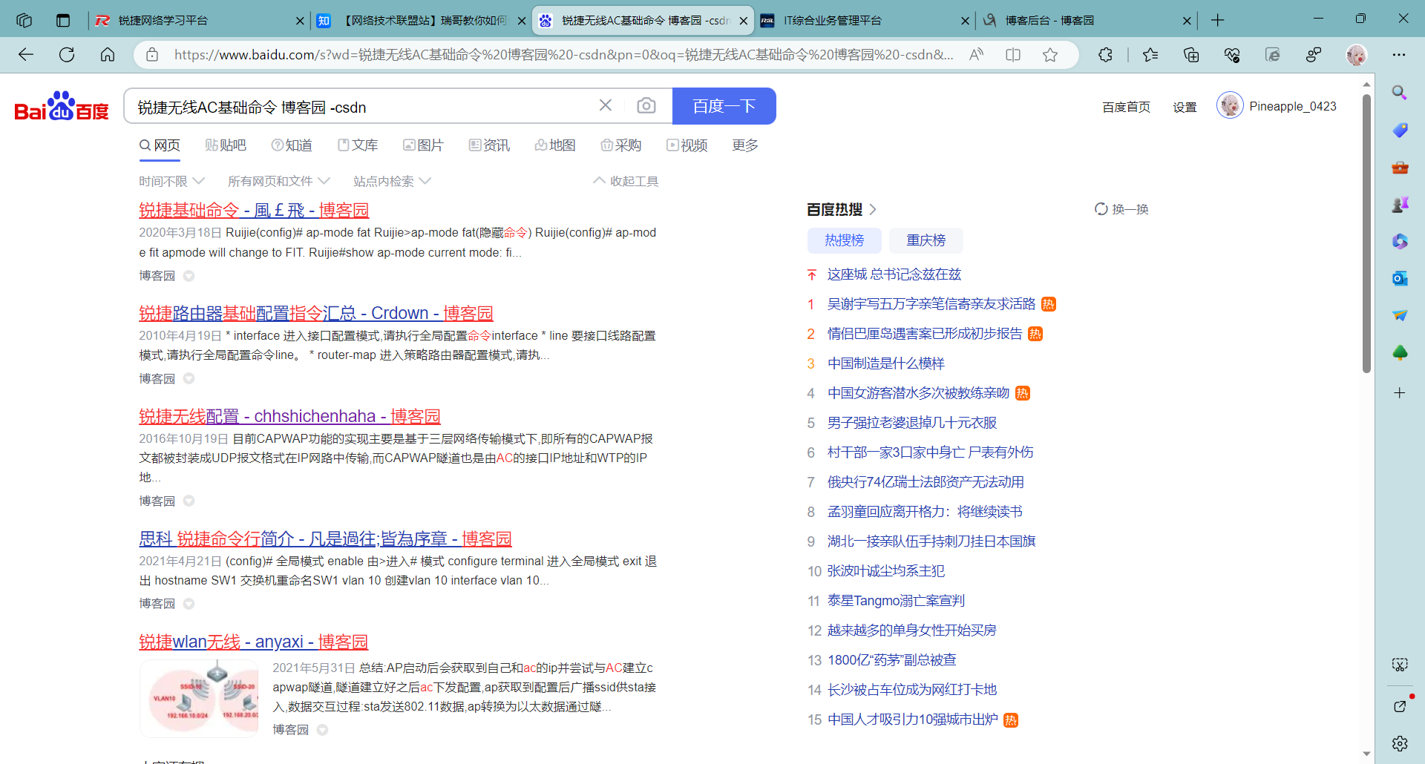
Task: Open the 更多 categories menu
Action: 745,145
